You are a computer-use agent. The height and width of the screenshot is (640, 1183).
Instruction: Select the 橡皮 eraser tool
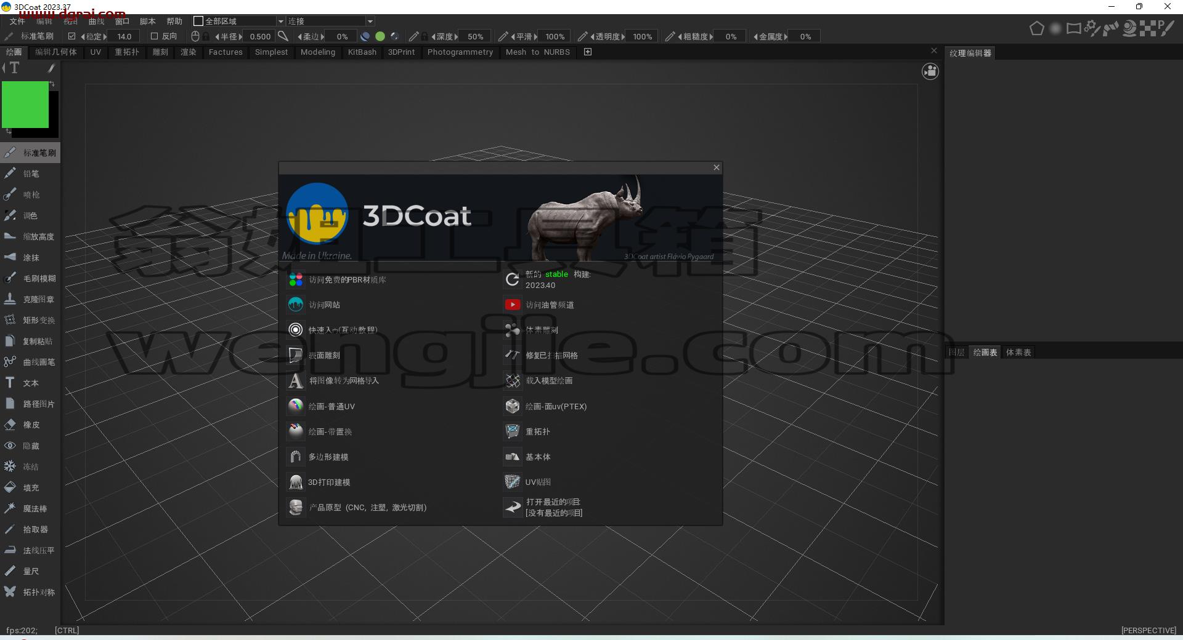click(30, 425)
